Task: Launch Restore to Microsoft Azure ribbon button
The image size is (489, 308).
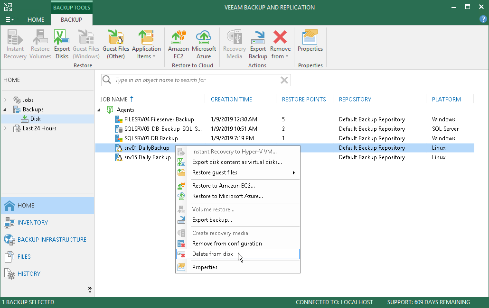Action: (x=204, y=44)
